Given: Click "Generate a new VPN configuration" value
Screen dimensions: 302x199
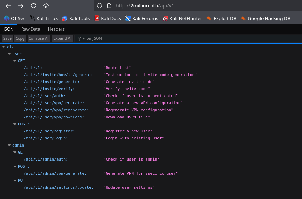Looking at the screenshot, I should pos(143,103).
